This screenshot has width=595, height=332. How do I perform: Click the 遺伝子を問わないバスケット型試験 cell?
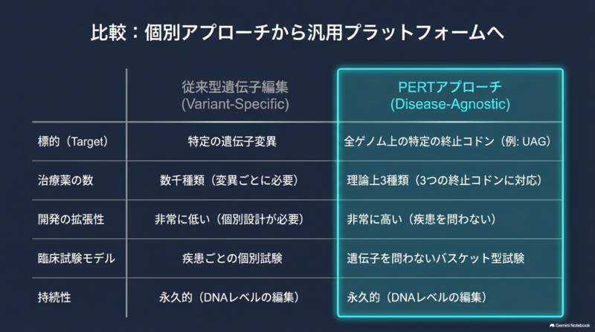coord(435,258)
